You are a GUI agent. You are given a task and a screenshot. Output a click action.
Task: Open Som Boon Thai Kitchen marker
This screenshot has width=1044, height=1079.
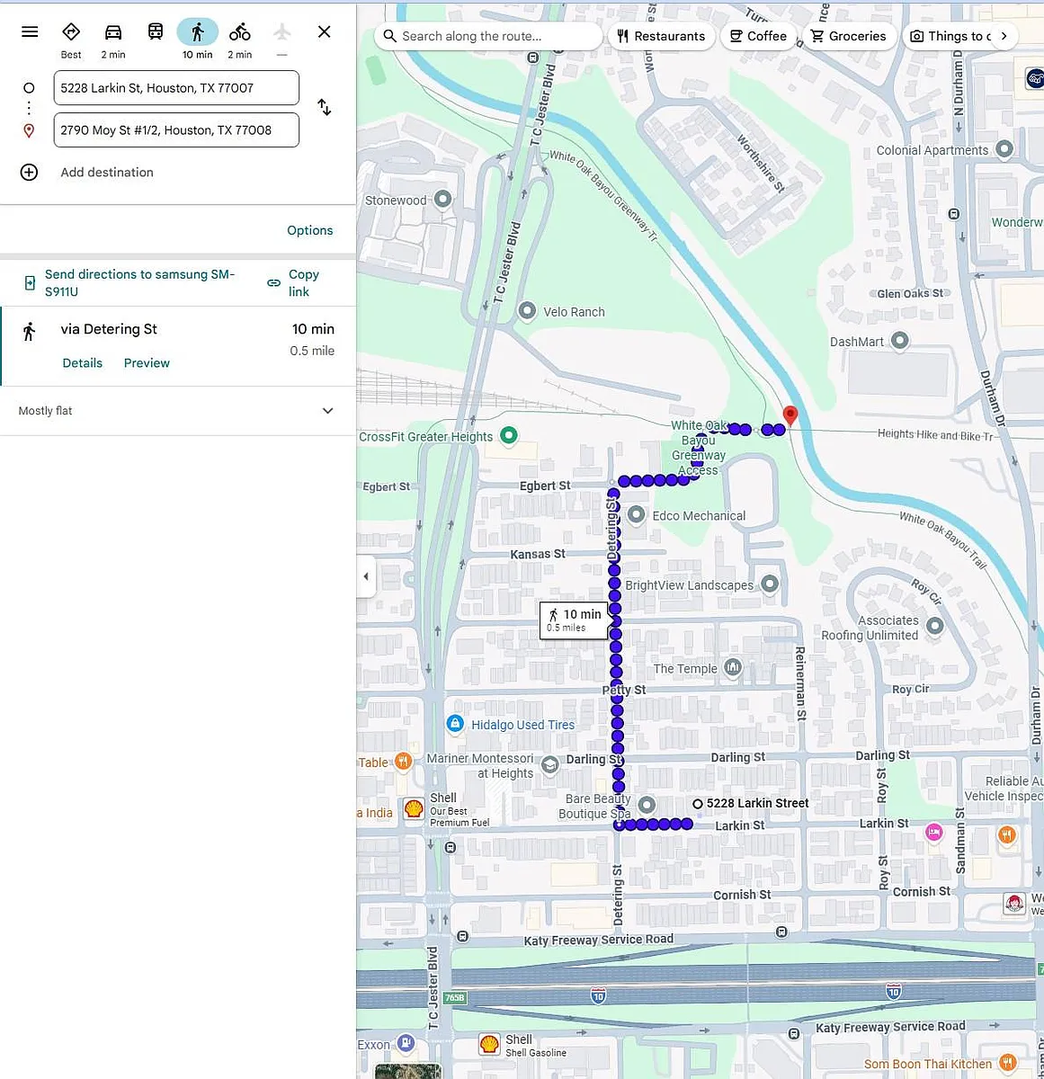[1008, 1063]
